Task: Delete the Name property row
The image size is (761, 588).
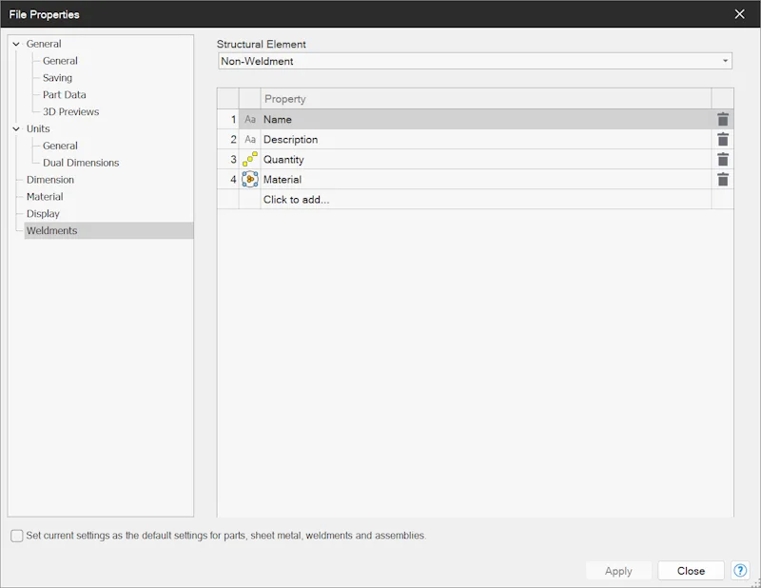Action: coord(723,120)
